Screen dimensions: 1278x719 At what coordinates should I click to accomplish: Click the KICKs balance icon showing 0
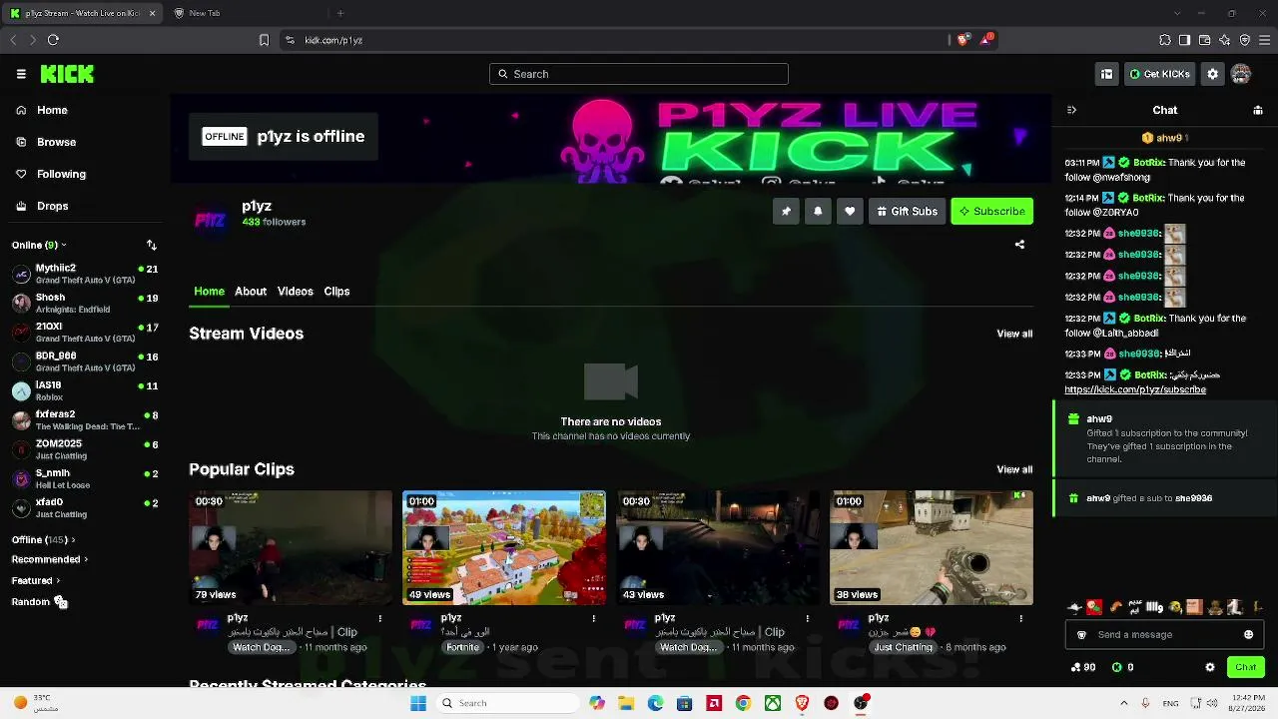(x=1116, y=667)
